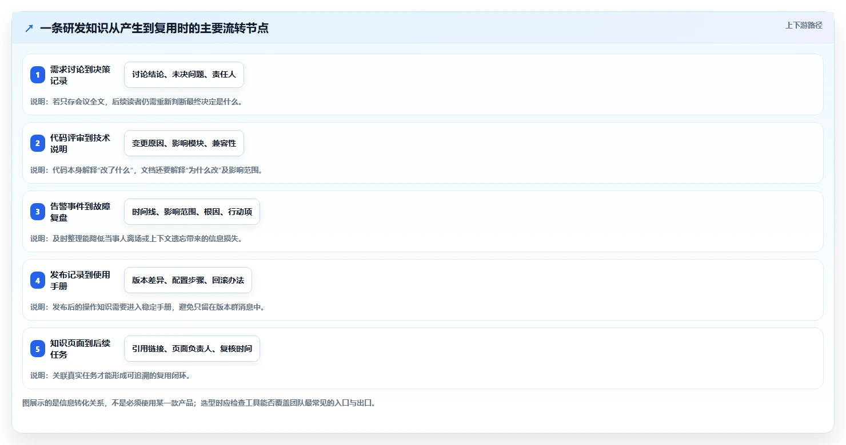
Task: Click the note starting 说明：代码本身解释
Action: 146,170
